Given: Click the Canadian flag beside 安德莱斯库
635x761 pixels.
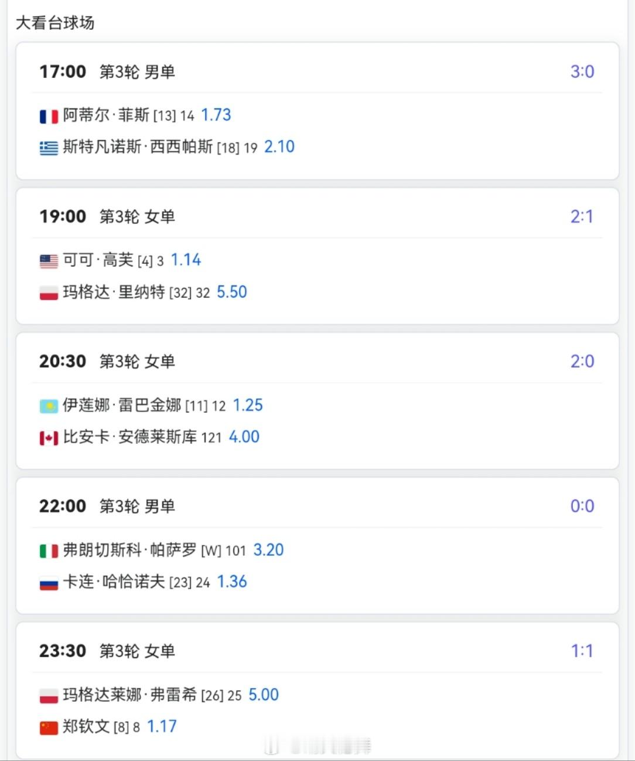Looking at the screenshot, I should [49, 438].
